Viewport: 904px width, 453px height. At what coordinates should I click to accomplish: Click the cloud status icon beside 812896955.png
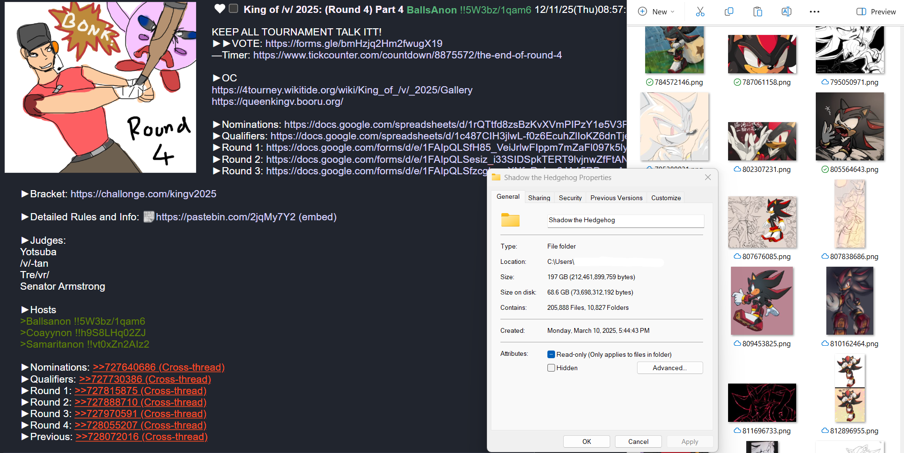tap(825, 431)
